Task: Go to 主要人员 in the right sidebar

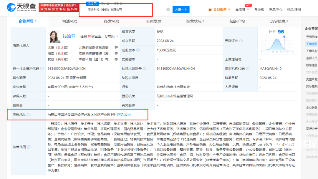Action: click(x=312, y=58)
